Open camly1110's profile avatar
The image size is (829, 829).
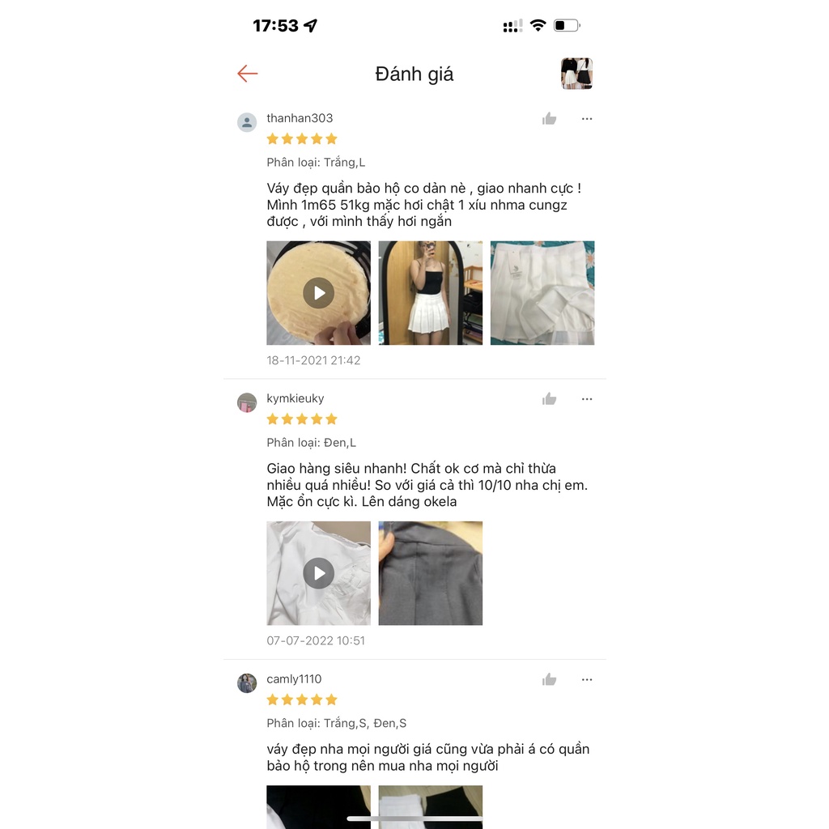click(x=246, y=683)
